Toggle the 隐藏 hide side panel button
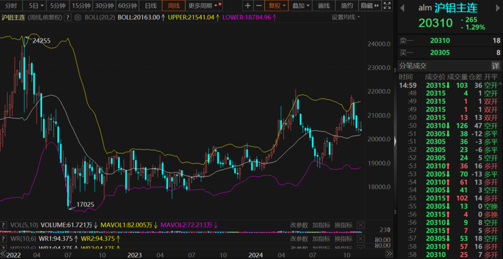 pyautogui.click(x=370, y=6)
